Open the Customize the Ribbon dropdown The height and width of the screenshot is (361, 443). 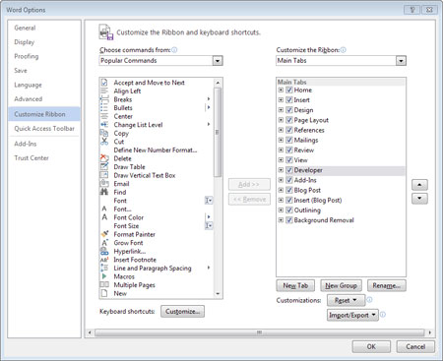tap(401, 61)
